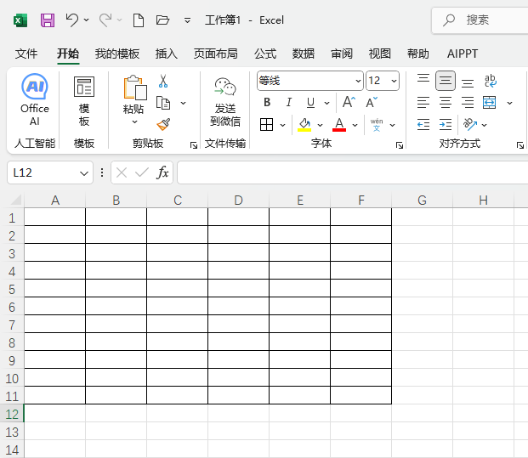Open the Office AI assistant
The height and width of the screenshot is (458, 528).
pos(35,100)
